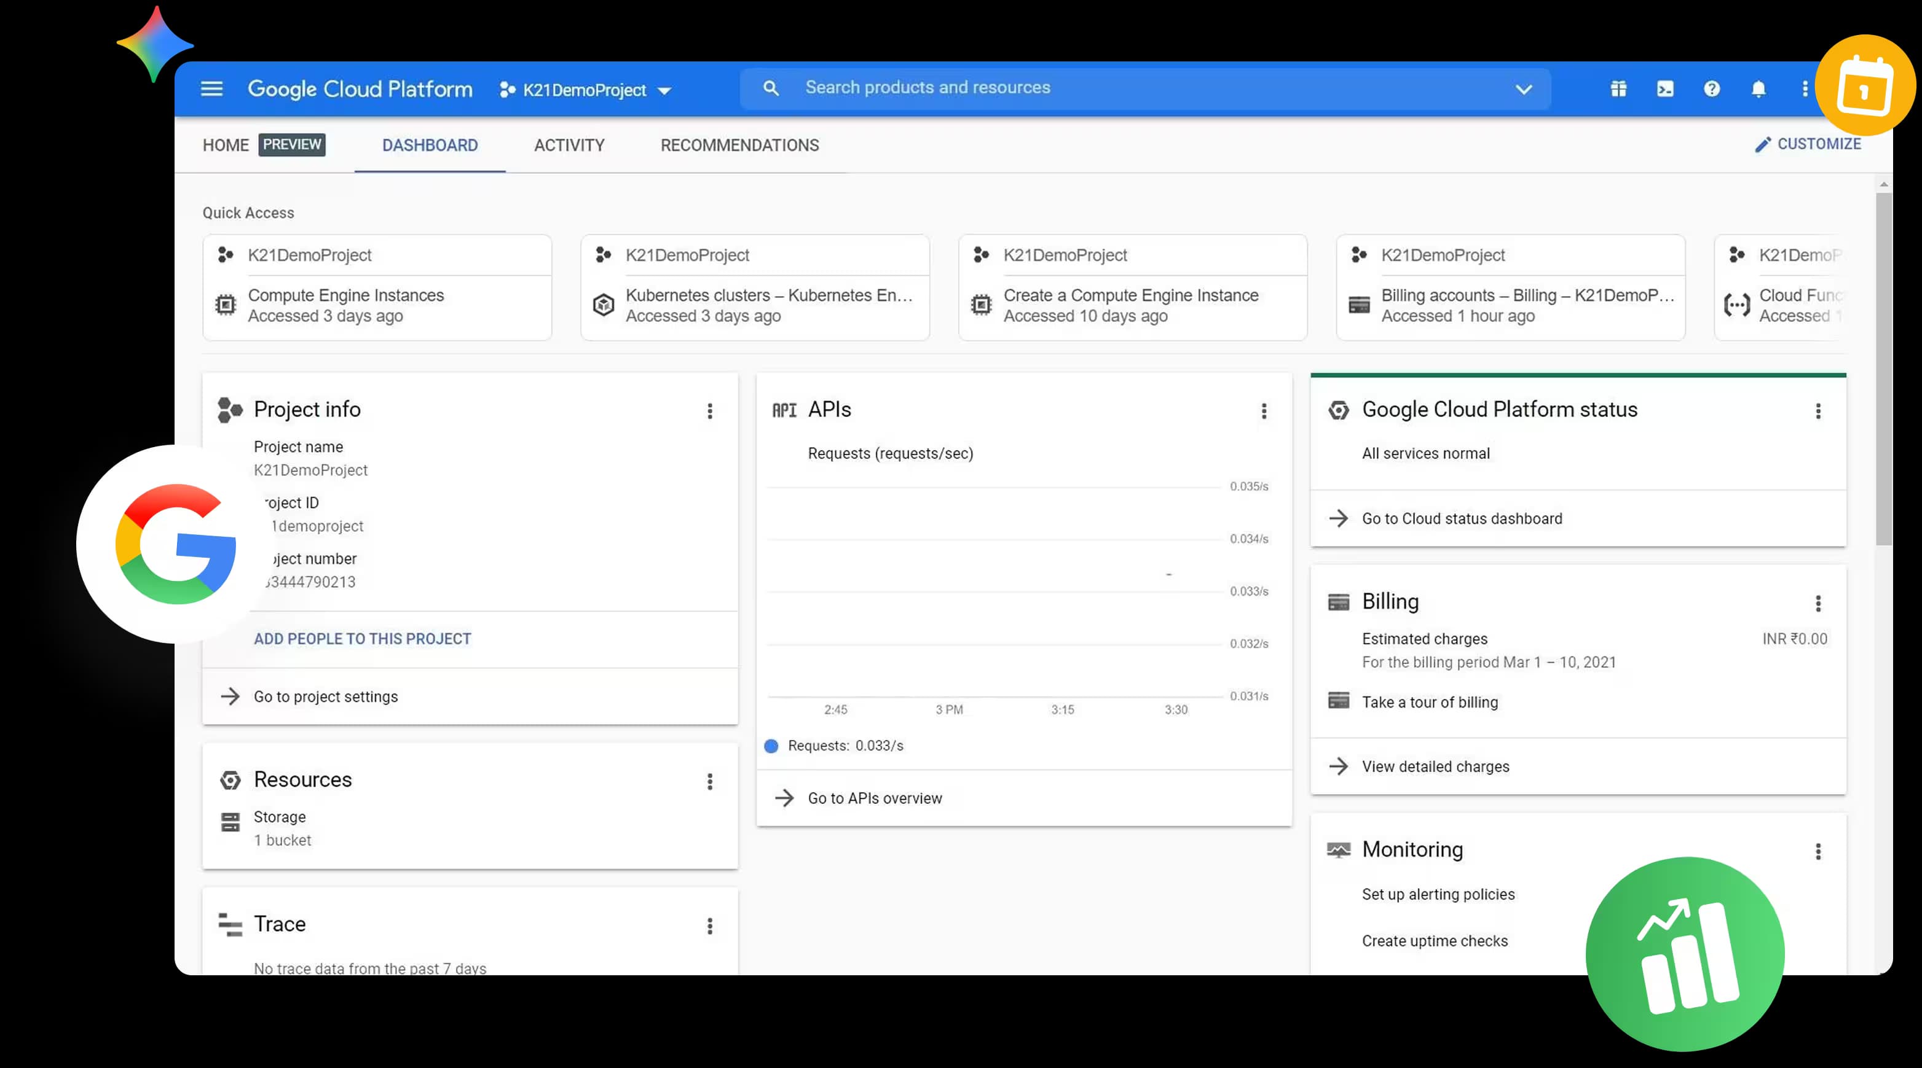1922x1068 pixels.
Task: Open View detailed charges link
Action: (1435, 767)
